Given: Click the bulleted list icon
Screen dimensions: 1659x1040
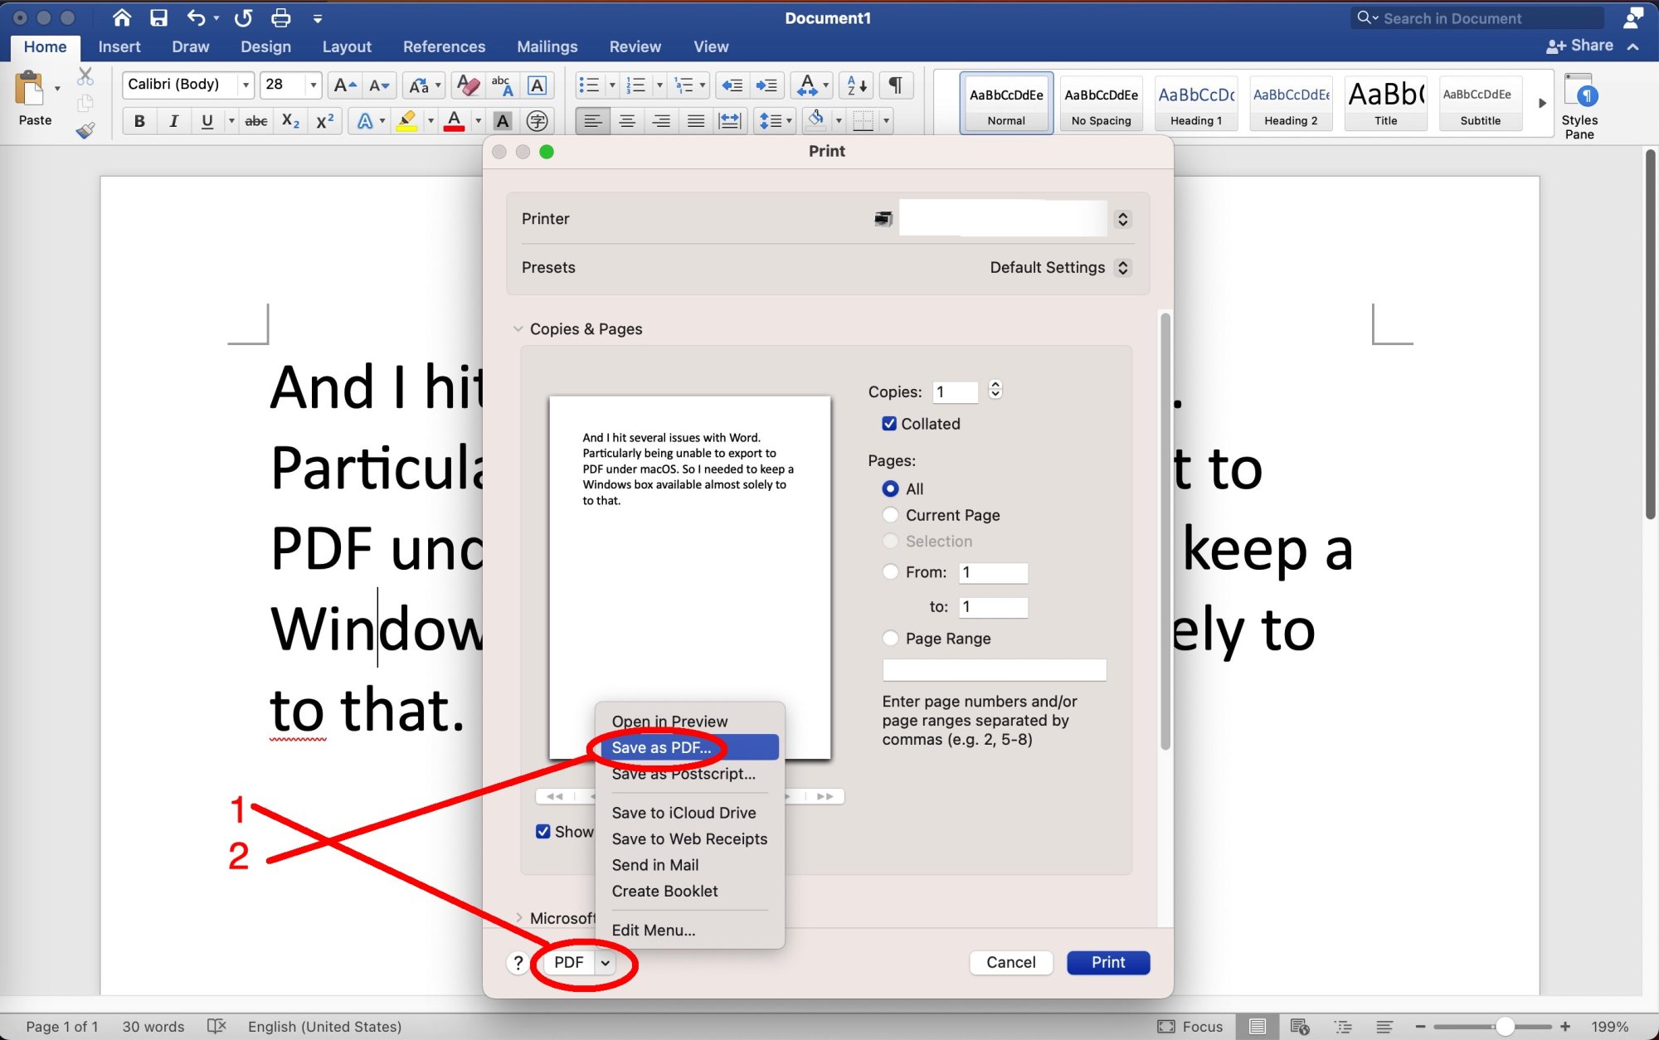Looking at the screenshot, I should pyautogui.click(x=589, y=85).
